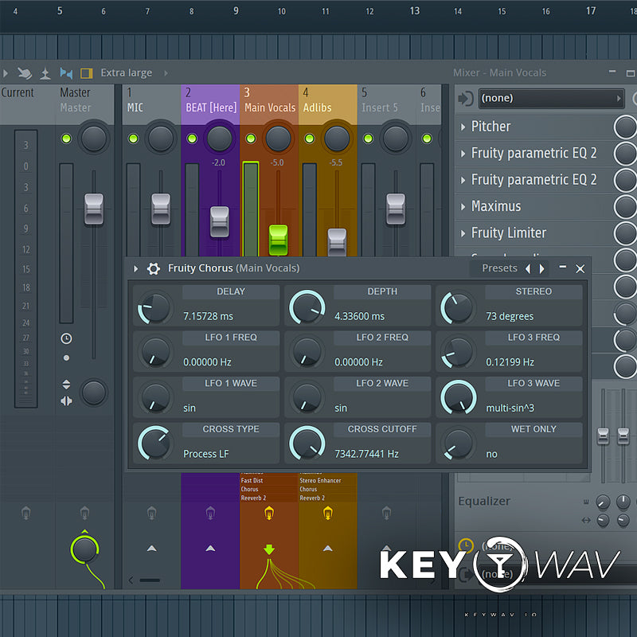Image resolution: width=637 pixels, height=637 pixels.
Task: Click the yellow mixer layout view icon
Action: point(87,73)
